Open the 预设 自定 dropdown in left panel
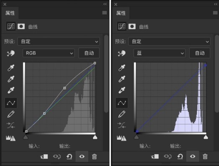This screenshot has width=219, height=166. click(x=59, y=41)
